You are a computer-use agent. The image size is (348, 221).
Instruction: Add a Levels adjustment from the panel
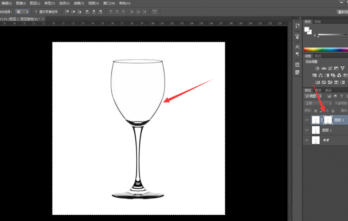tap(324, 68)
